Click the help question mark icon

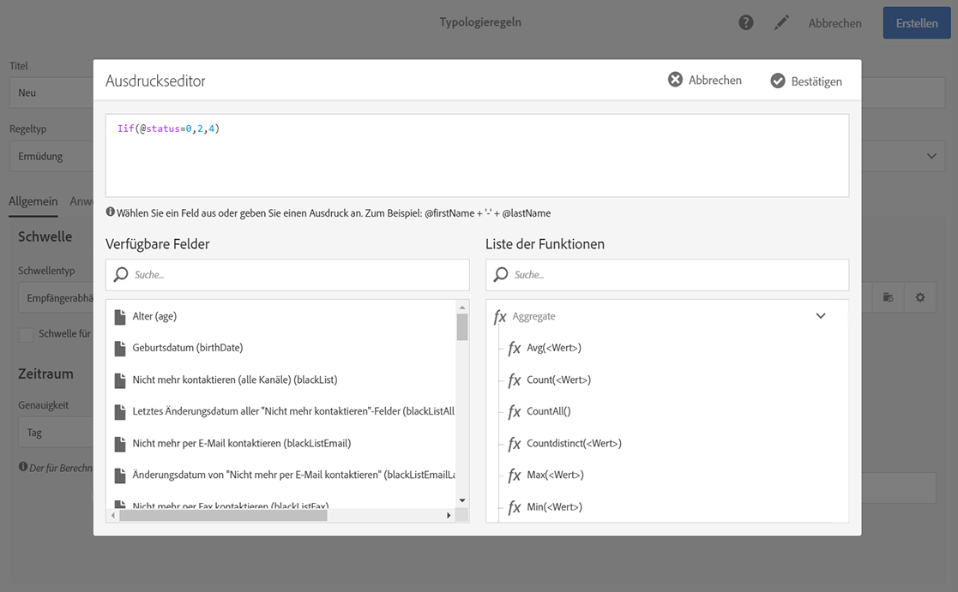[746, 23]
